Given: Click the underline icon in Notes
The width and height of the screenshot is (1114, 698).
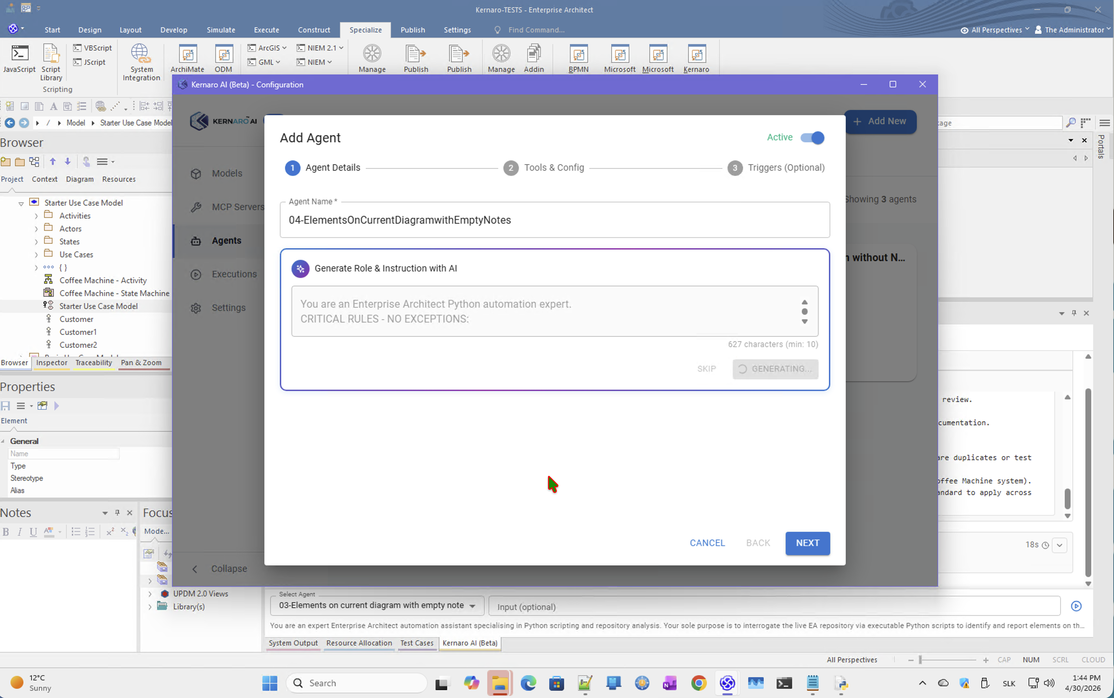Looking at the screenshot, I should tap(33, 532).
